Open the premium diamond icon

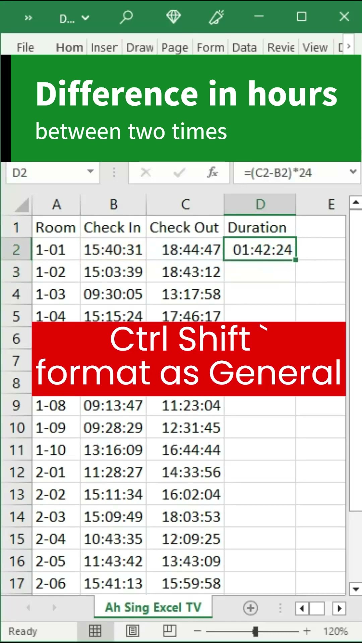173,17
